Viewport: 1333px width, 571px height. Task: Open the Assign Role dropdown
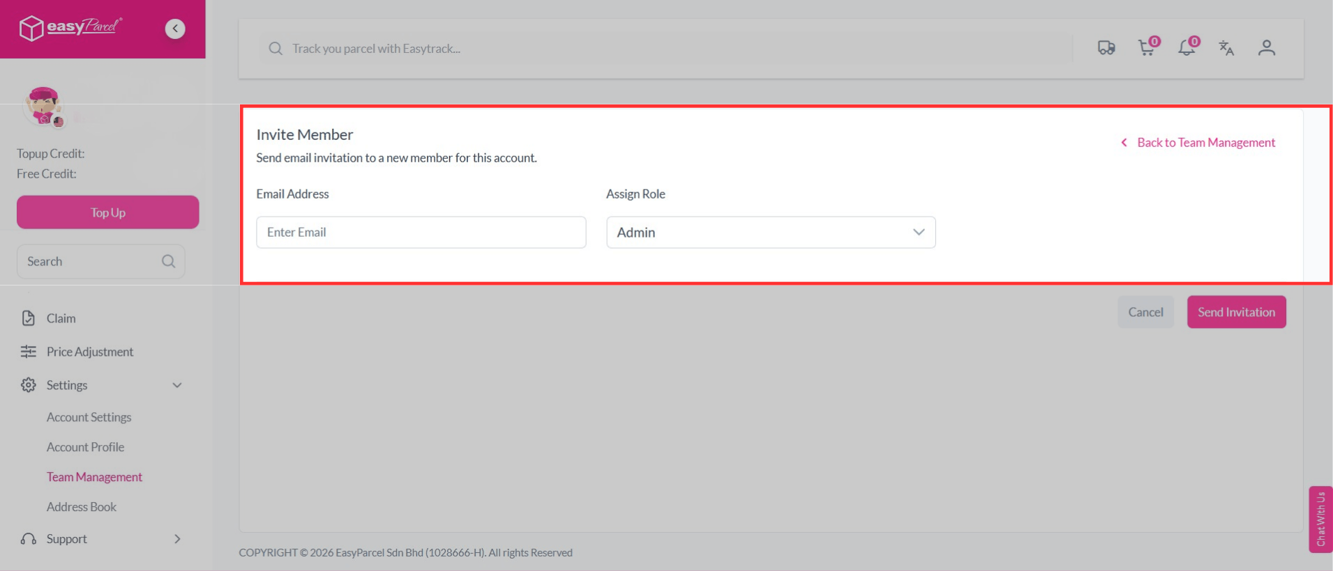point(771,233)
